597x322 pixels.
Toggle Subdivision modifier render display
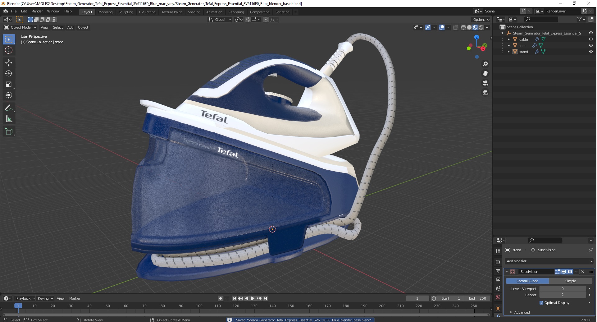570,272
